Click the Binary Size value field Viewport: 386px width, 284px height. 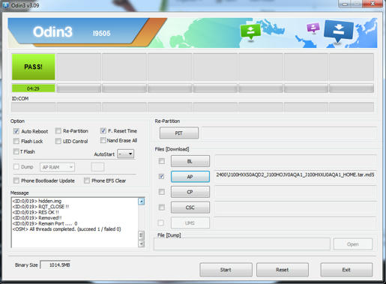(x=55, y=265)
